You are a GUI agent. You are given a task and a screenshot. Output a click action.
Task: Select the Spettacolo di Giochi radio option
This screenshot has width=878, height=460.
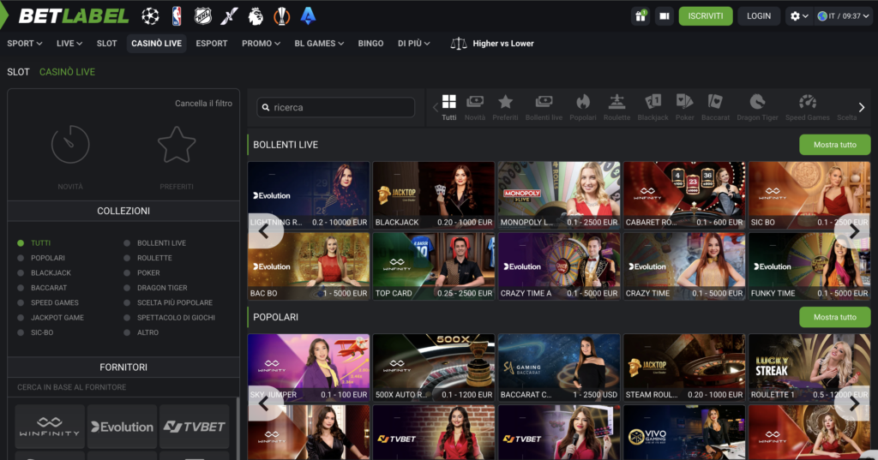127,317
